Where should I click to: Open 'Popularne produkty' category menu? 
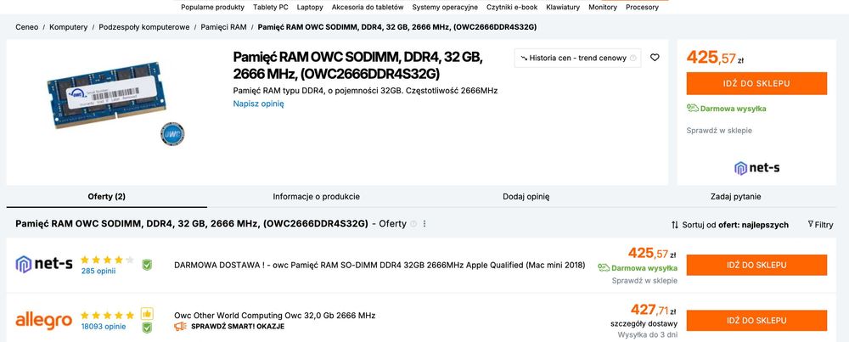pyautogui.click(x=213, y=7)
